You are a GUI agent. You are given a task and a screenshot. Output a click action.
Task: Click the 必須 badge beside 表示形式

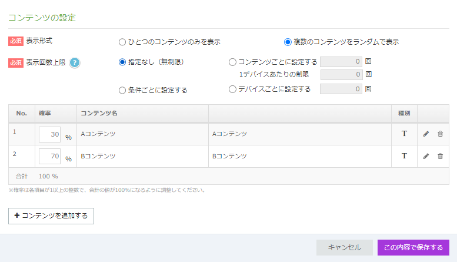click(x=16, y=41)
